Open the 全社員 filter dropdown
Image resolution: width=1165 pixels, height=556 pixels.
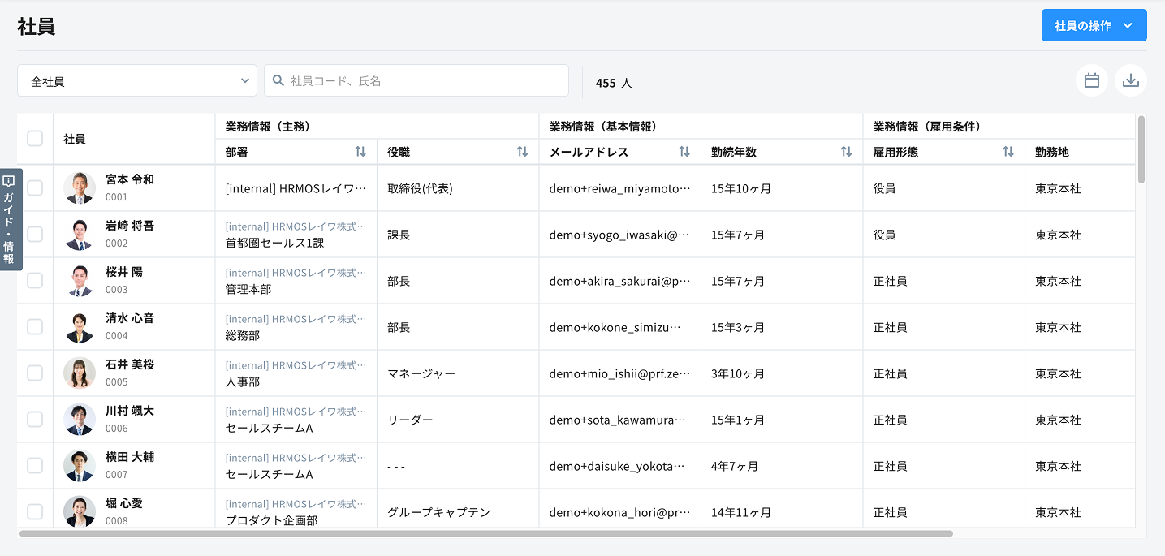click(137, 80)
